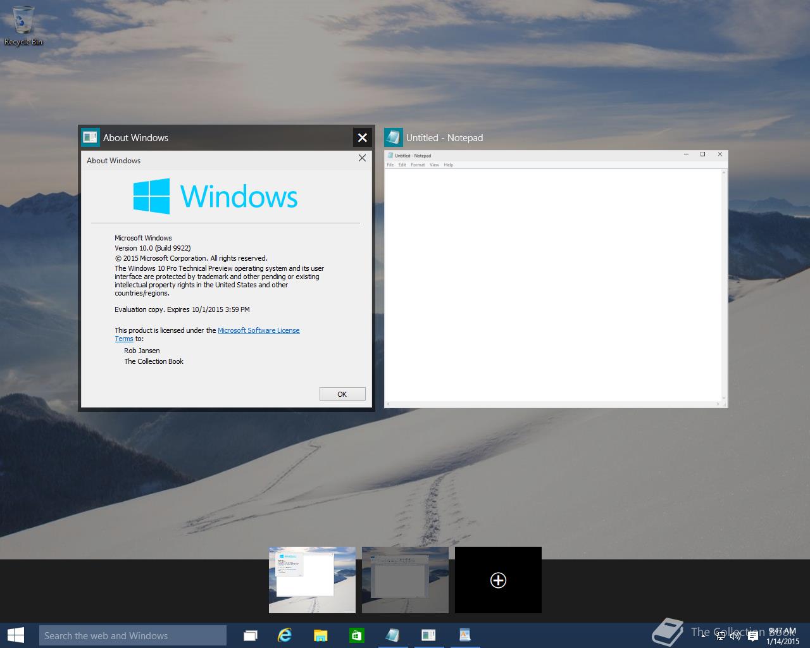Show hidden tray icons arrow
The width and height of the screenshot is (810, 648).
click(x=704, y=636)
